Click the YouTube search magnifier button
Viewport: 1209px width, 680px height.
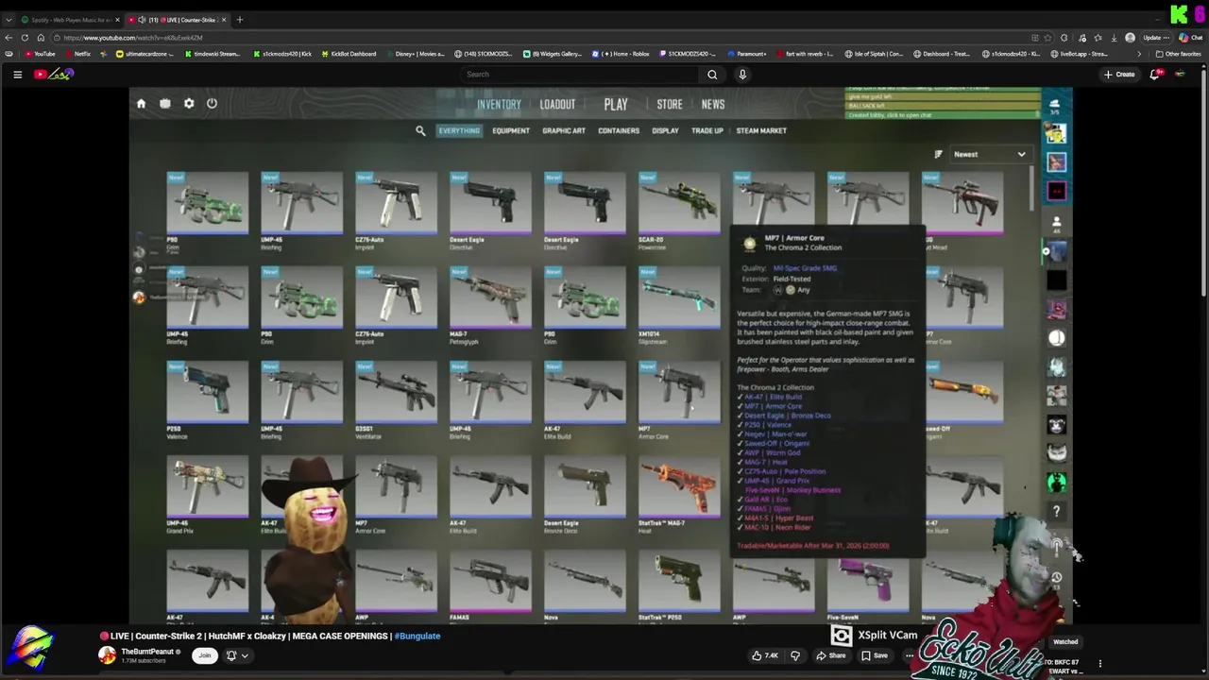(x=712, y=75)
